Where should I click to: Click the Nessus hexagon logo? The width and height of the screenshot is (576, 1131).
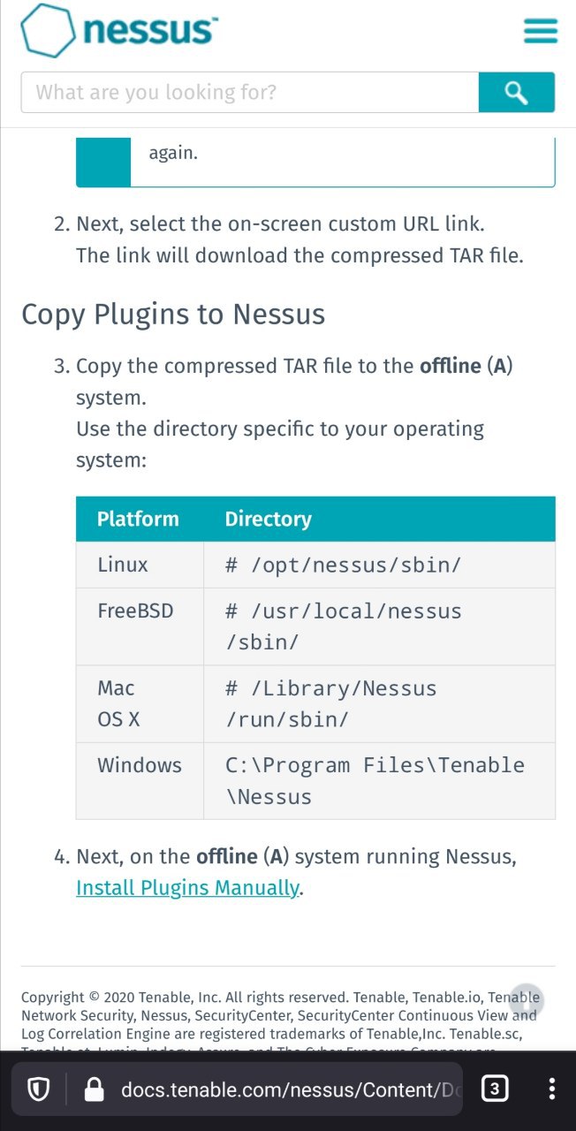click(x=49, y=31)
